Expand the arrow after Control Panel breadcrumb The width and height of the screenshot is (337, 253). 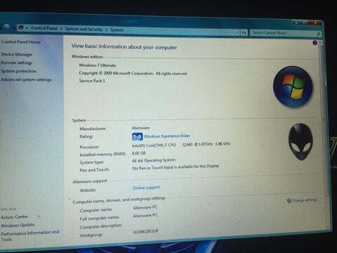point(61,29)
